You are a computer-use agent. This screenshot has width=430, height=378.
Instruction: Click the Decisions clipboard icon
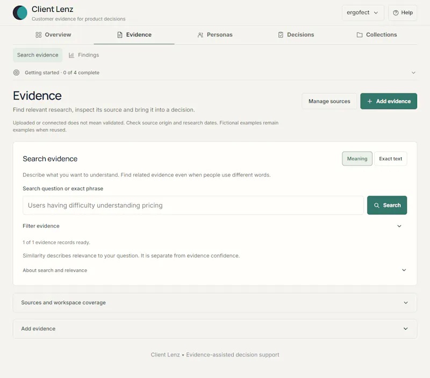pos(281,35)
